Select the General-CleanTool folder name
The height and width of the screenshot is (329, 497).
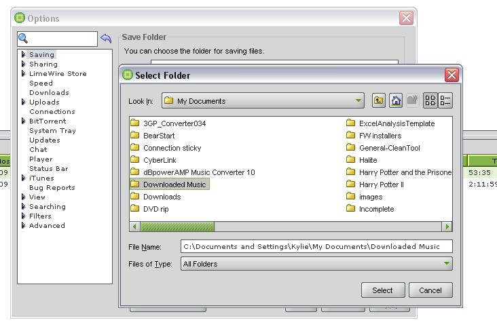[x=390, y=148]
